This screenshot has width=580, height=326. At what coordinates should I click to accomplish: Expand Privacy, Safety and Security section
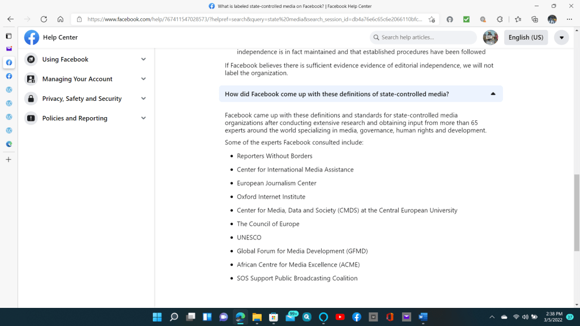click(143, 98)
